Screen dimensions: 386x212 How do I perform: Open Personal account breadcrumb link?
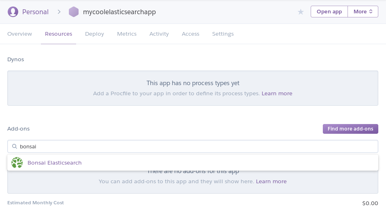[36, 12]
